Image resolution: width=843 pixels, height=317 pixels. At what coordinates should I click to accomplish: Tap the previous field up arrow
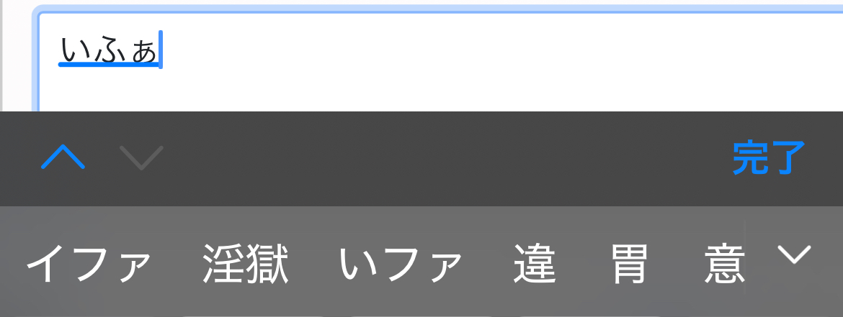[63, 157]
